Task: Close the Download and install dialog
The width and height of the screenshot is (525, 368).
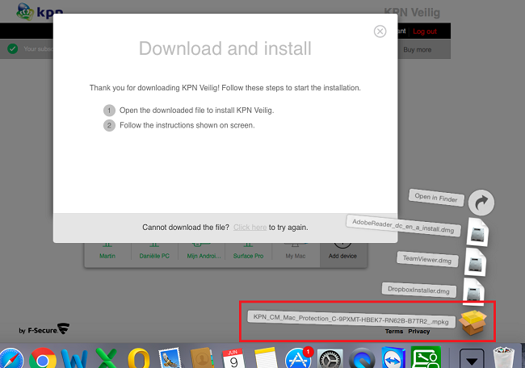Action: pyautogui.click(x=380, y=31)
